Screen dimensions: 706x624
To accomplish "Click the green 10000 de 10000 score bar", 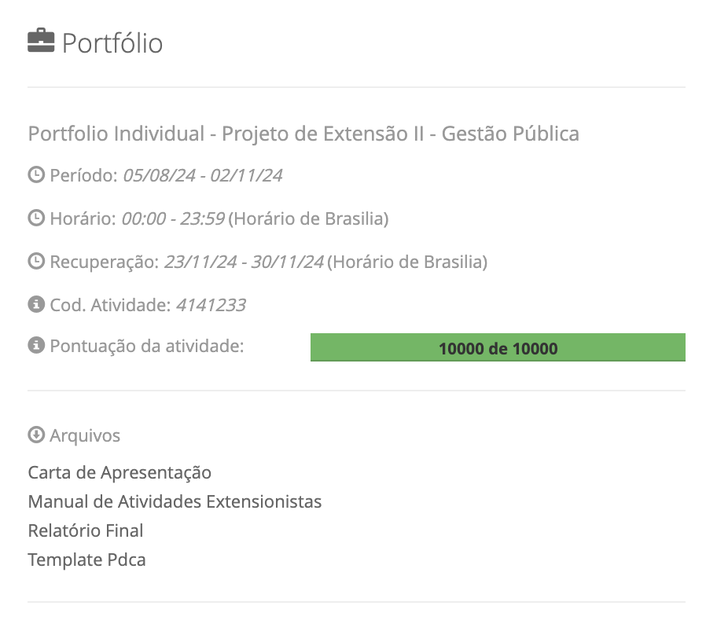I will [x=498, y=347].
